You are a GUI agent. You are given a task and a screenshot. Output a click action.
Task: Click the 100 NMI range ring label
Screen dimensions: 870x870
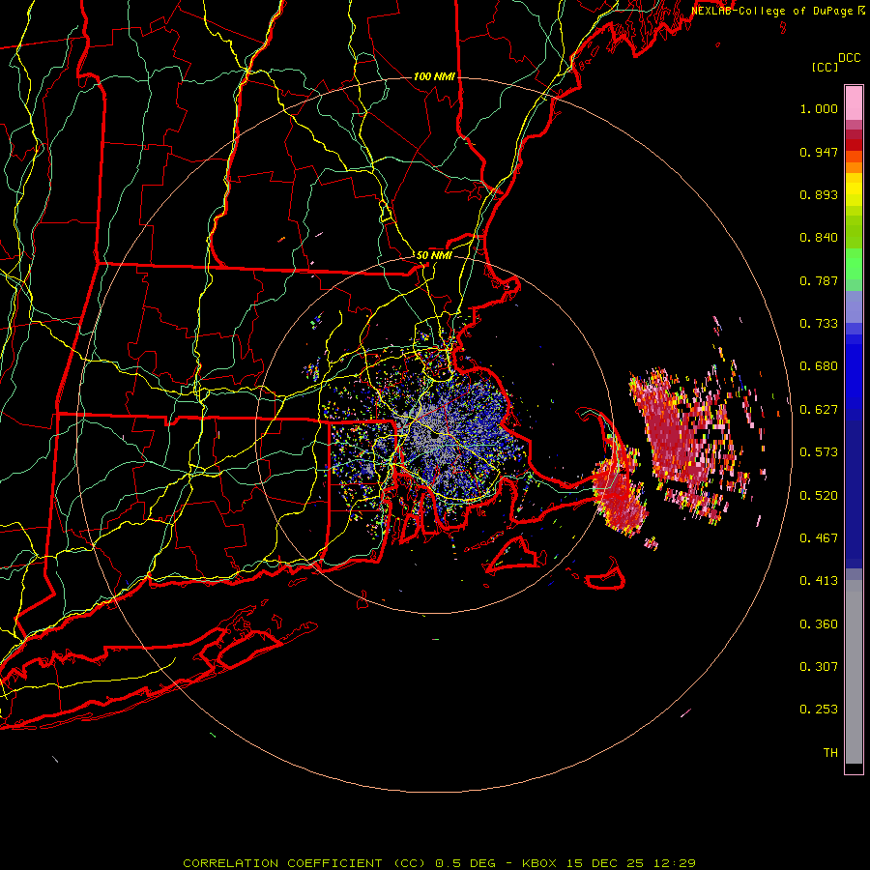click(x=434, y=76)
